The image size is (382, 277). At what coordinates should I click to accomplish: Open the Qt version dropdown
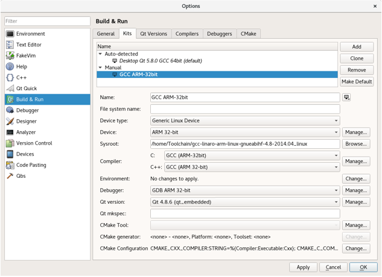(x=245, y=202)
